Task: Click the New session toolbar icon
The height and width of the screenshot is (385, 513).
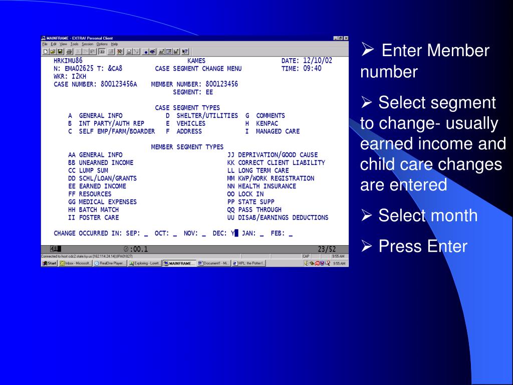Action: [x=46, y=52]
